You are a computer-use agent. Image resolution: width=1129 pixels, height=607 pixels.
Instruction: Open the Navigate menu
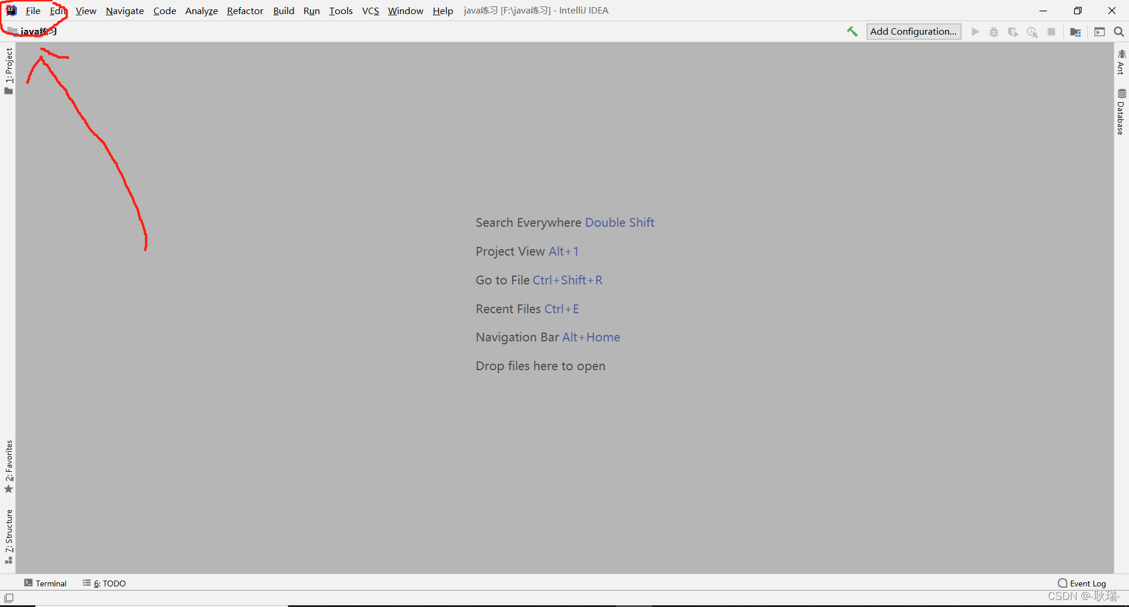point(125,11)
